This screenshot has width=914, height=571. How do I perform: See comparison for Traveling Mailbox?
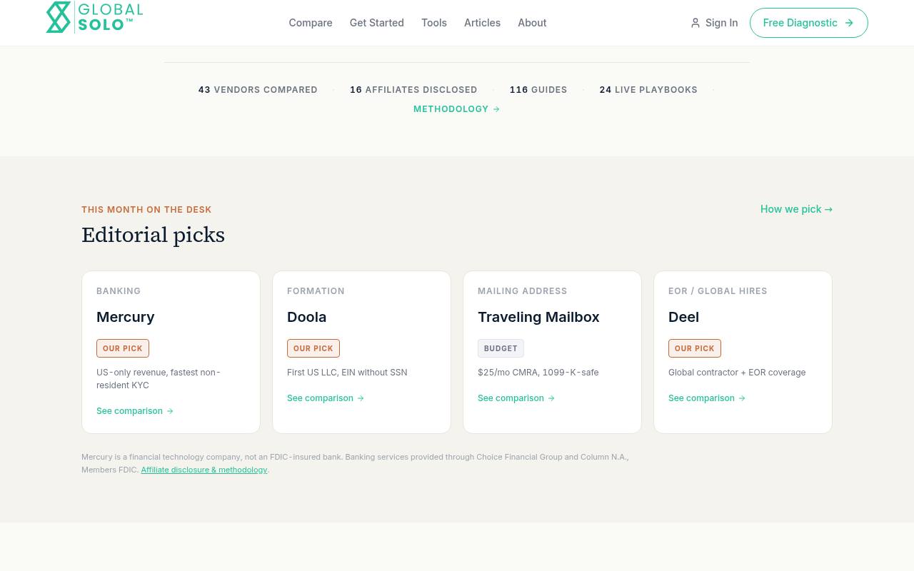[516, 398]
